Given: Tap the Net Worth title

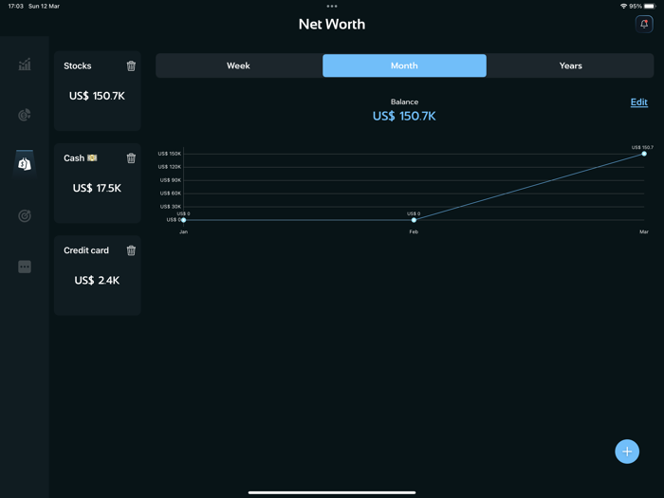Looking at the screenshot, I should pos(332,24).
